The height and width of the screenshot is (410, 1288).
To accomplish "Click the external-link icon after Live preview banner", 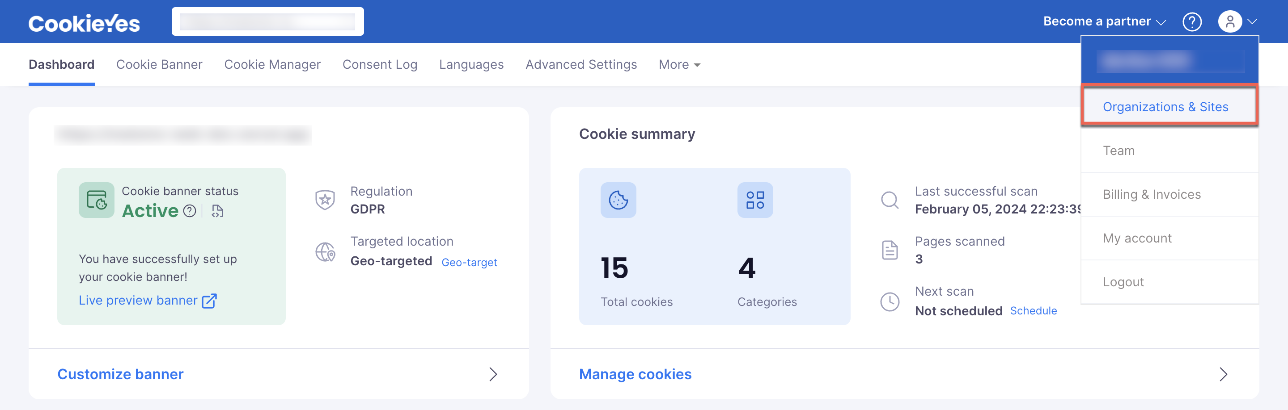I will [x=209, y=301].
